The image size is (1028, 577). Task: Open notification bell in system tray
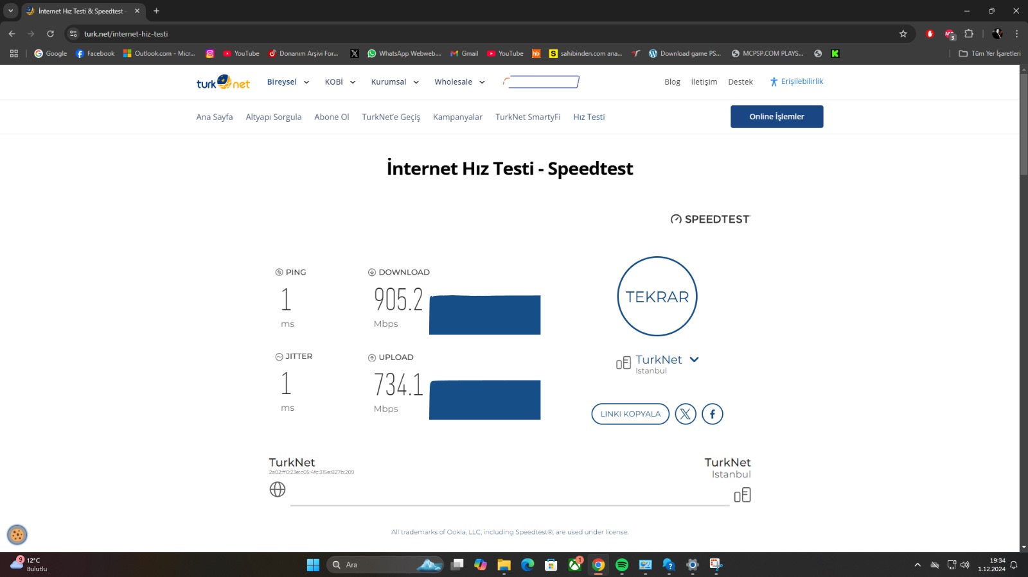[1014, 565]
